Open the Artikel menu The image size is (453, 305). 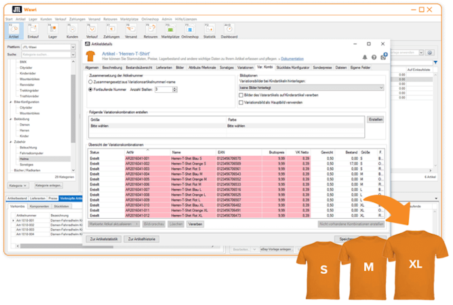(x=20, y=19)
